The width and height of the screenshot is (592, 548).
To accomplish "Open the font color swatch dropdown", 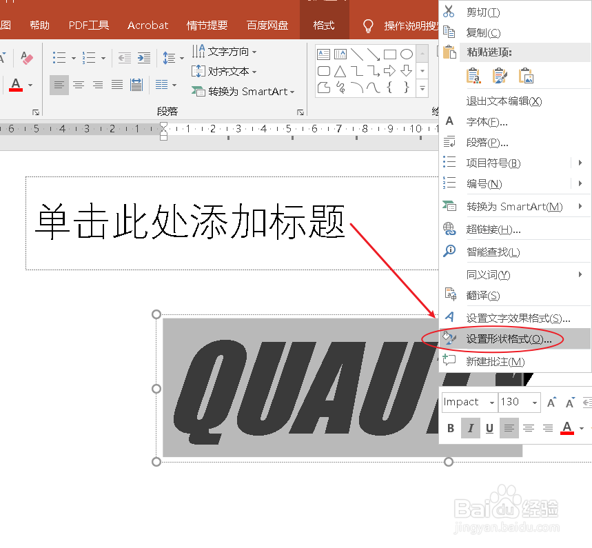I will [x=580, y=428].
